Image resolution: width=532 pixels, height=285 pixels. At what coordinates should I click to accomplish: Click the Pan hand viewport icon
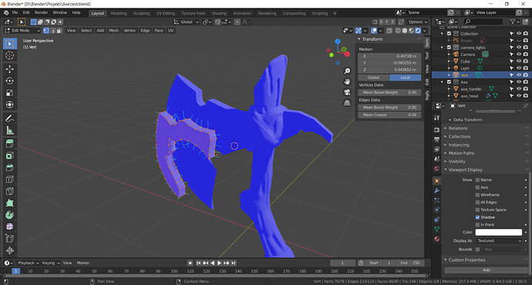[x=347, y=82]
